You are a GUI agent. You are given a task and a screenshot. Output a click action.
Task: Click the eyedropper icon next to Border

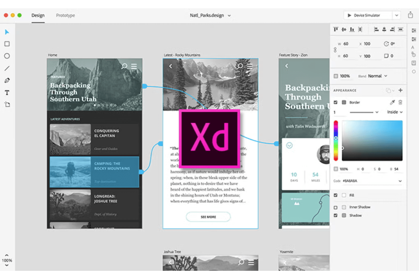click(392, 102)
